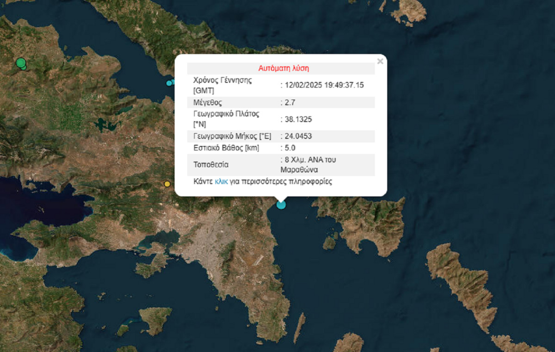Click the longitude value 24.0453
Screen dimensions: 555x352
coord(298,136)
